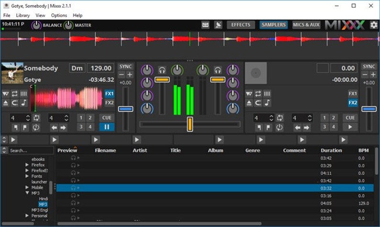Set loop out marker on left deck
This screenshot has height=227, width=380.
point(25,127)
